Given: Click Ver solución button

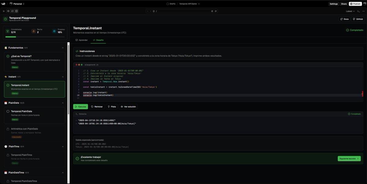Looking at the screenshot, I should click(128, 107).
